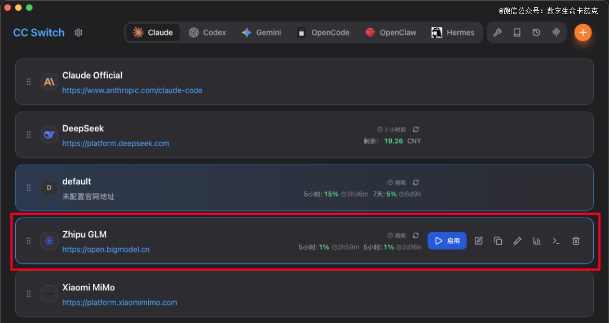Open usage chart icon for Zhipu GLM
This screenshot has width=609, height=323.
pyautogui.click(x=537, y=241)
